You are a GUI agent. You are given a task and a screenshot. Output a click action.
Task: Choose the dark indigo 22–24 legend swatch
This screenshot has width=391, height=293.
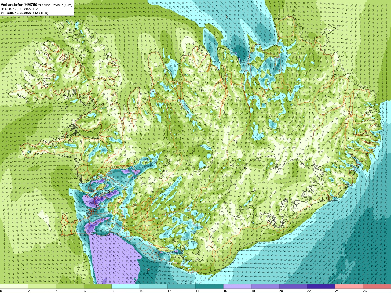pyautogui.click(x=321, y=287)
